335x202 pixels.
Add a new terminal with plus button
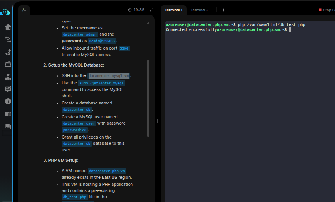click(x=223, y=10)
